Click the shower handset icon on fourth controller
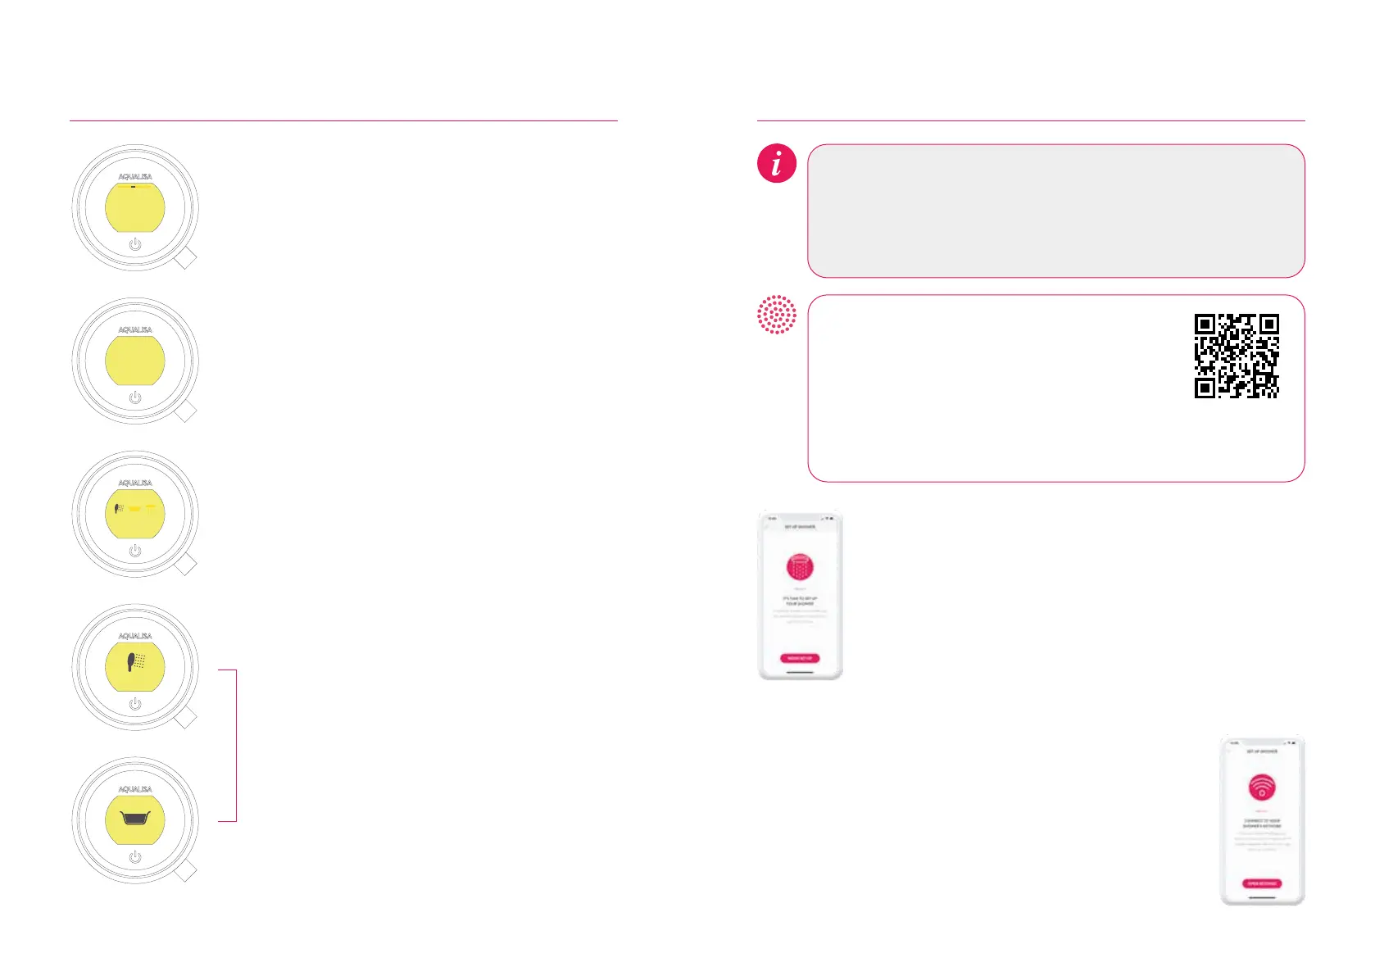 click(x=136, y=661)
